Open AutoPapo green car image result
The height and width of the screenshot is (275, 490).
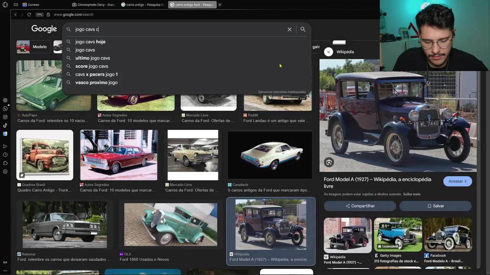(x=54, y=86)
